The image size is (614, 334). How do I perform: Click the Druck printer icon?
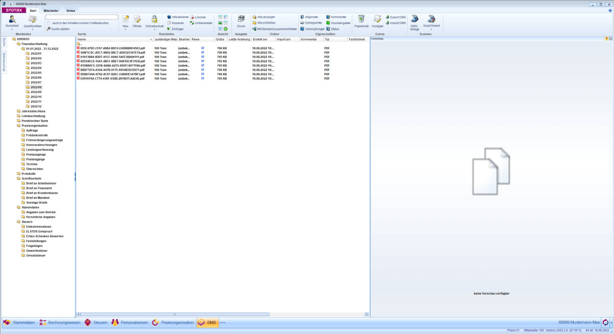tap(241, 19)
